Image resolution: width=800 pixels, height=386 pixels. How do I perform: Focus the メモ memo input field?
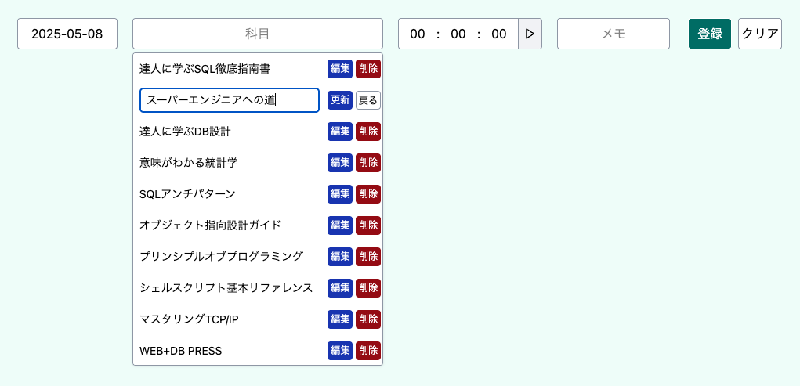pos(614,34)
